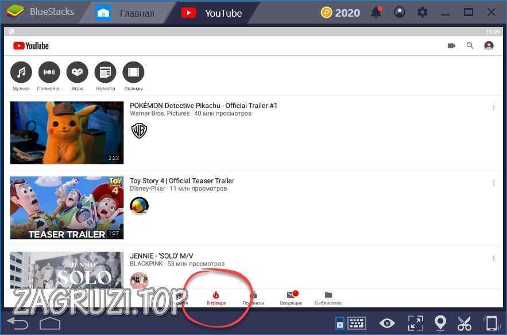Open BLACKPINK channel avatar
The image size is (507, 335).
pyautogui.click(x=139, y=280)
